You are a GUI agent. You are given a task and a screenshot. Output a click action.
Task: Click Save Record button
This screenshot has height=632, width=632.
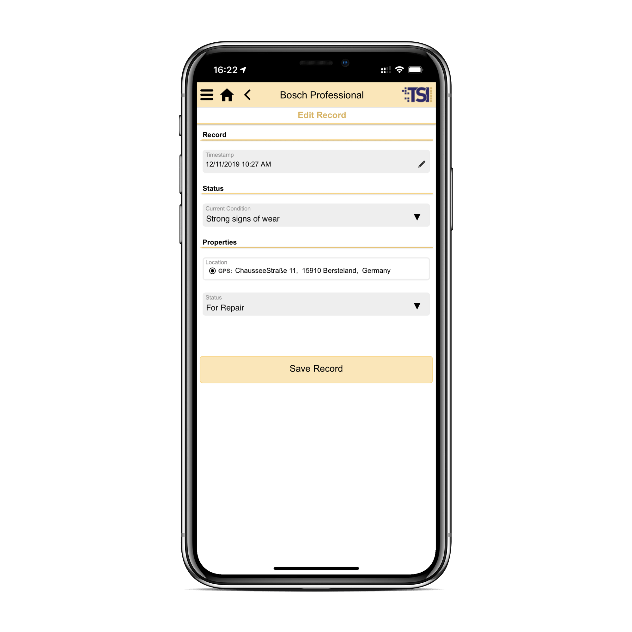(317, 368)
